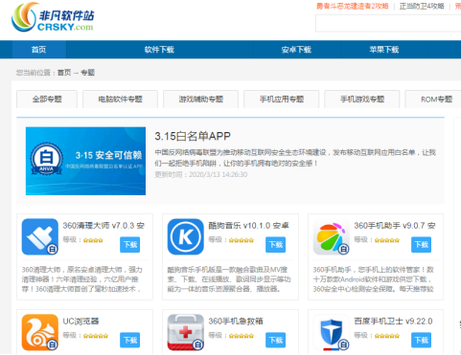Viewport: 461px width, 355px height.
Task: Click 专题 in the breadcrumb
Action: click(x=87, y=73)
